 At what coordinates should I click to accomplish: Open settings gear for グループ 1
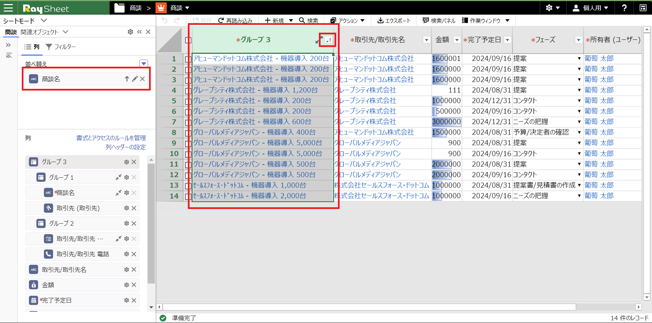tap(127, 177)
